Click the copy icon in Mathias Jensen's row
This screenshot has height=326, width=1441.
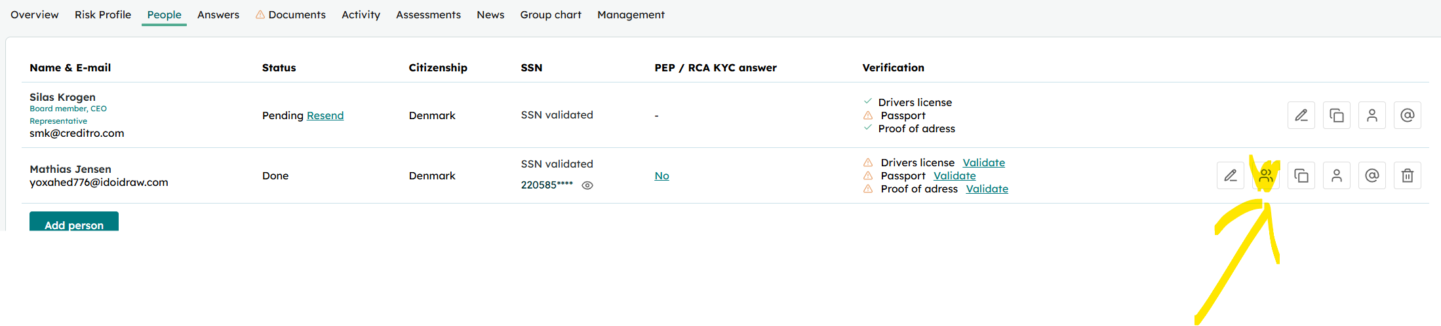point(1301,175)
